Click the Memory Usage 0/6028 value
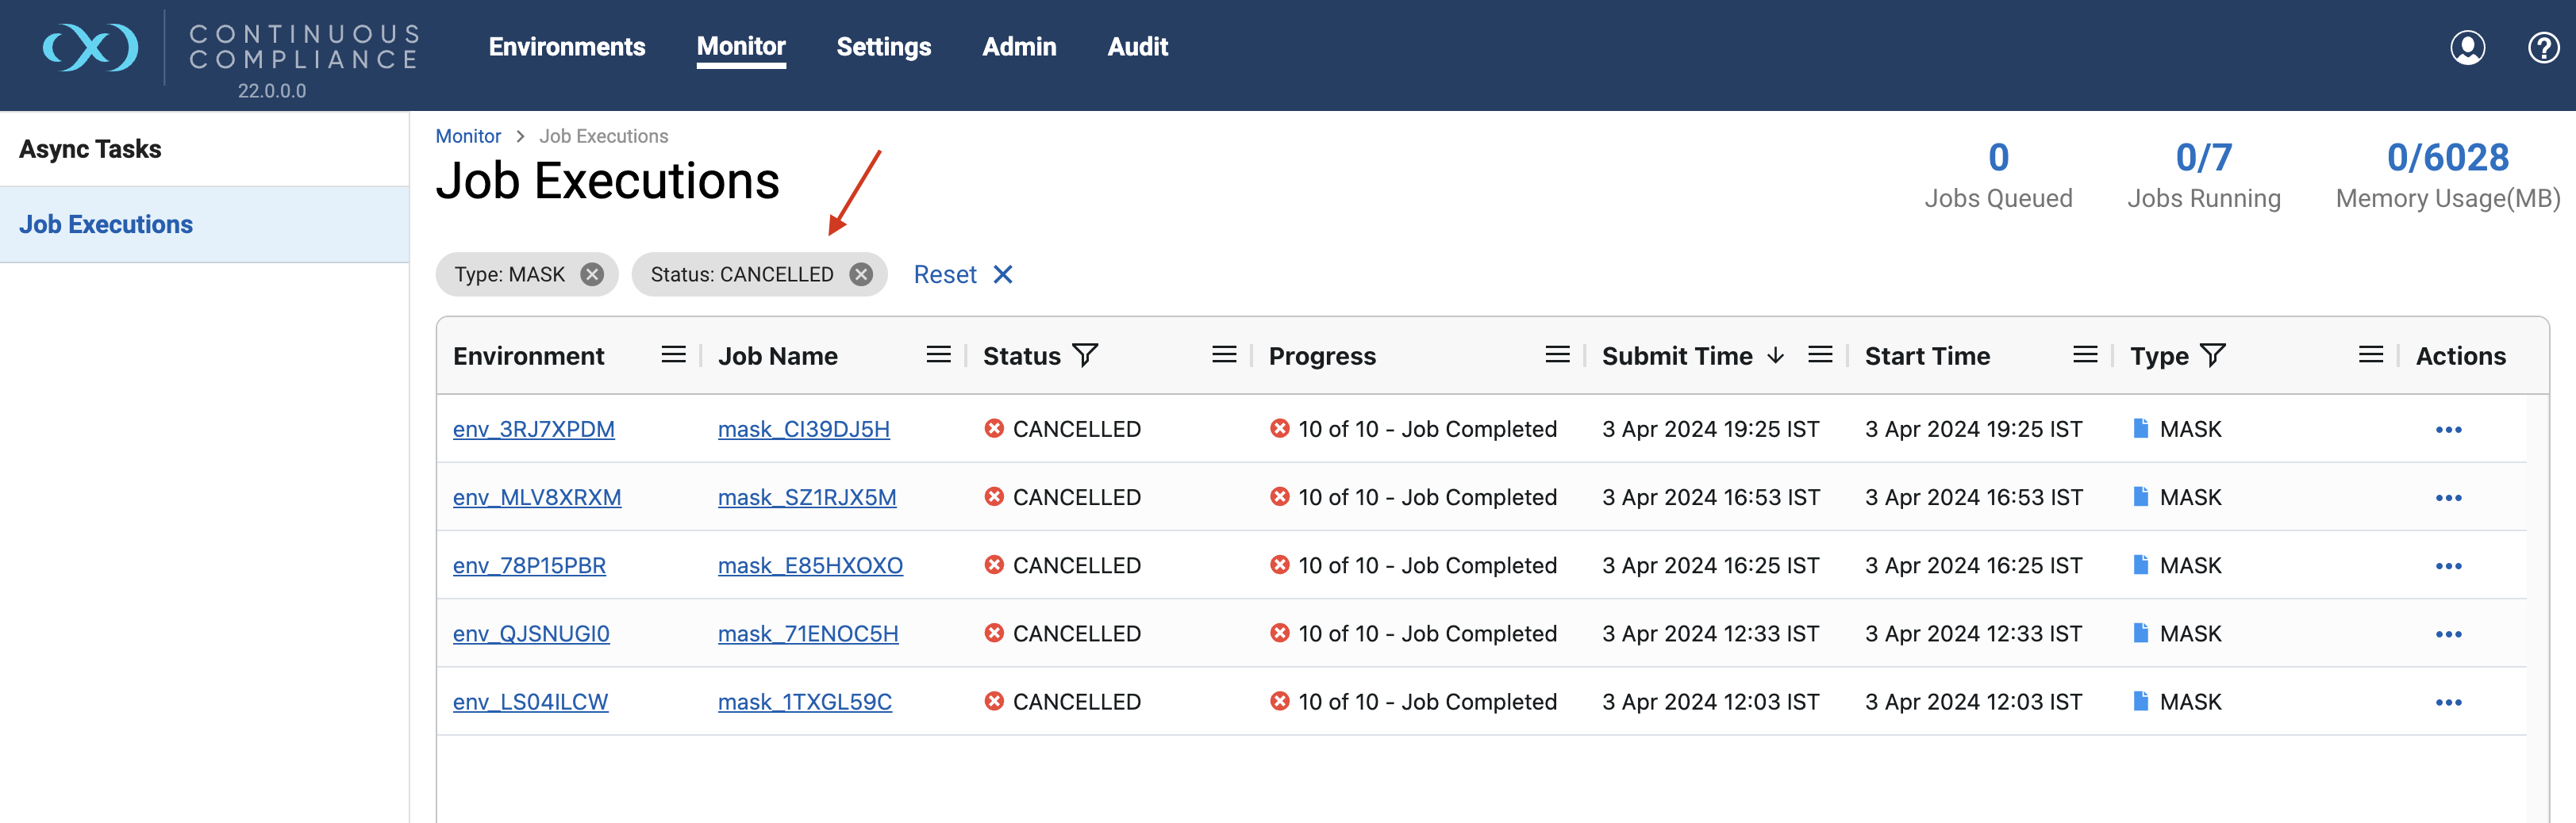 point(2447,158)
